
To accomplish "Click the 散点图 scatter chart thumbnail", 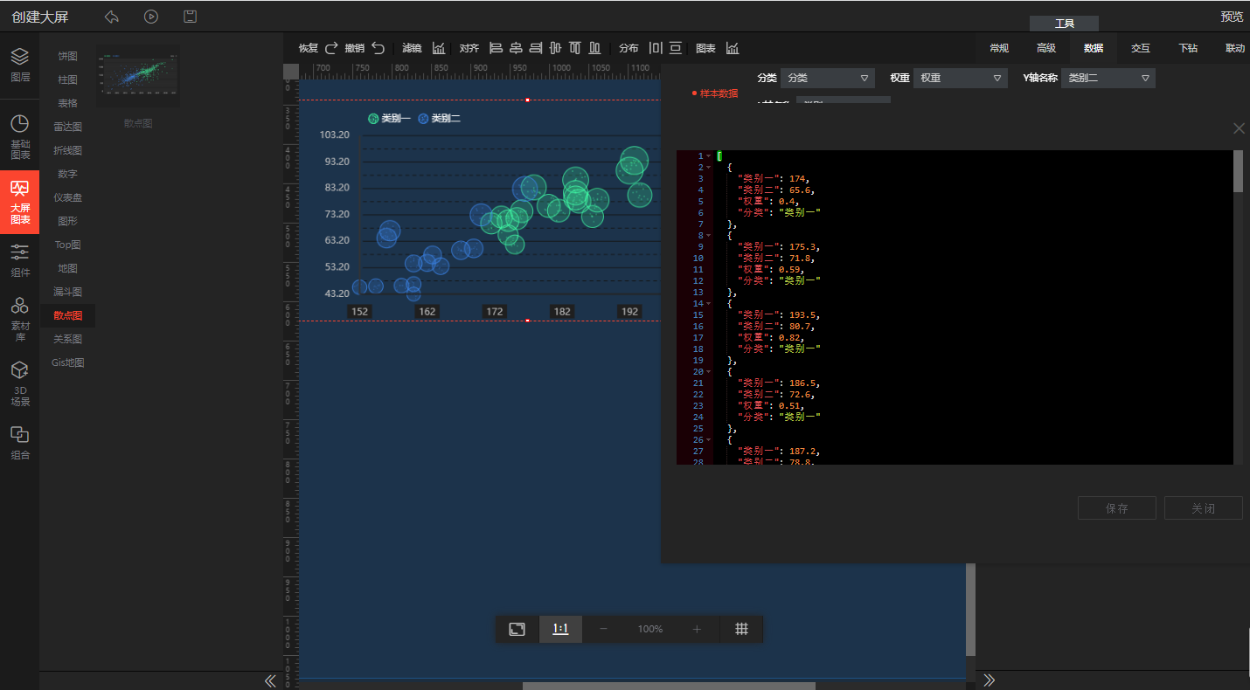I will click(x=138, y=76).
